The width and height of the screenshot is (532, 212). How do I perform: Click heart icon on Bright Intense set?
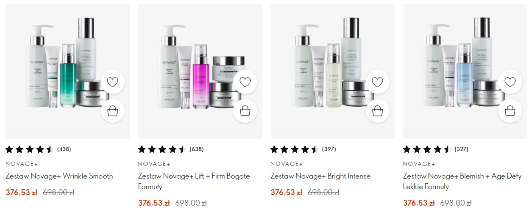click(378, 82)
